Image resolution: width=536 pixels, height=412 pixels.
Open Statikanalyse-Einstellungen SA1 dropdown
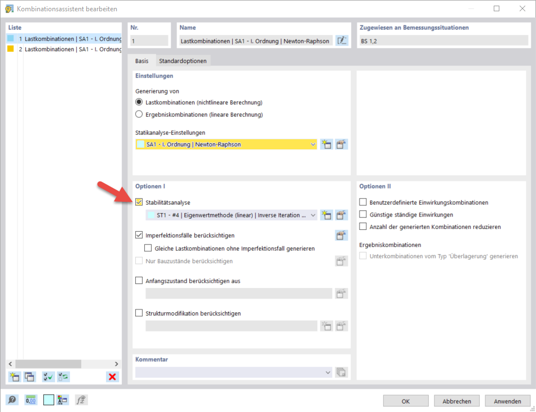(x=227, y=144)
